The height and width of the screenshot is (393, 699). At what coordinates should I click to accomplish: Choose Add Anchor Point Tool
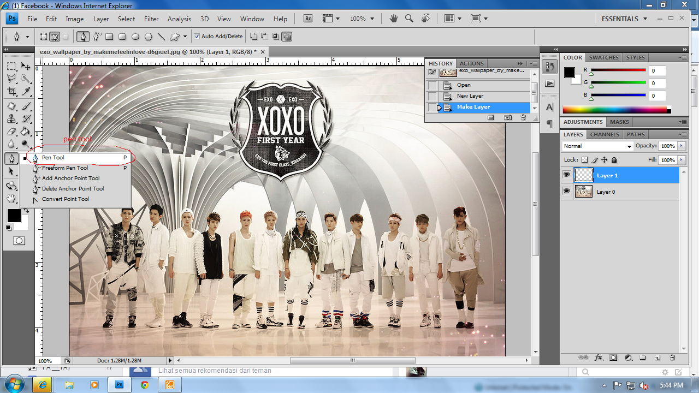pyautogui.click(x=76, y=178)
